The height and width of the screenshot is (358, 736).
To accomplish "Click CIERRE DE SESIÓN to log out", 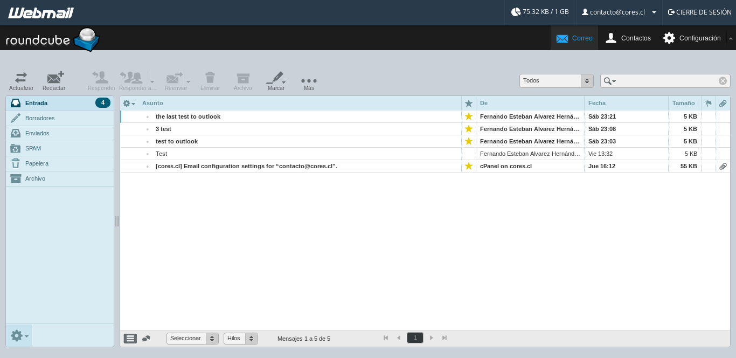I will pos(699,12).
